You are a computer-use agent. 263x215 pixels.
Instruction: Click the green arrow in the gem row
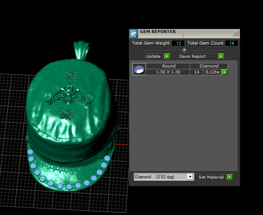224,72
